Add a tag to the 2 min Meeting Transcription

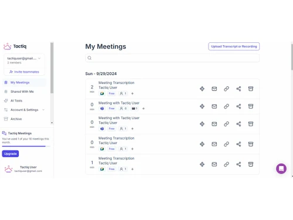pyautogui.click(x=132, y=93)
